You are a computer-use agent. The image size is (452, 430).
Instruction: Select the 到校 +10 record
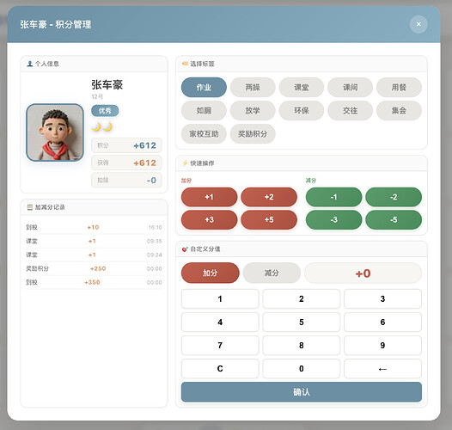[x=94, y=227]
